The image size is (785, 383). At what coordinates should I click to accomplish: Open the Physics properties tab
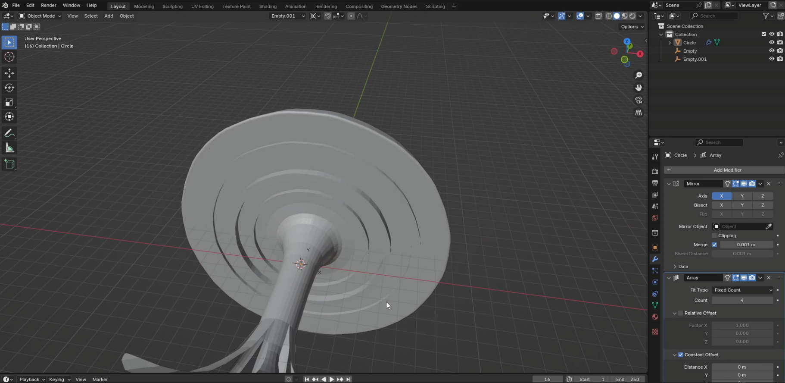(x=655, y=282)
